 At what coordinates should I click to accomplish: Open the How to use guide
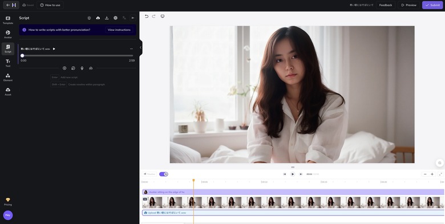pos(50,5)
